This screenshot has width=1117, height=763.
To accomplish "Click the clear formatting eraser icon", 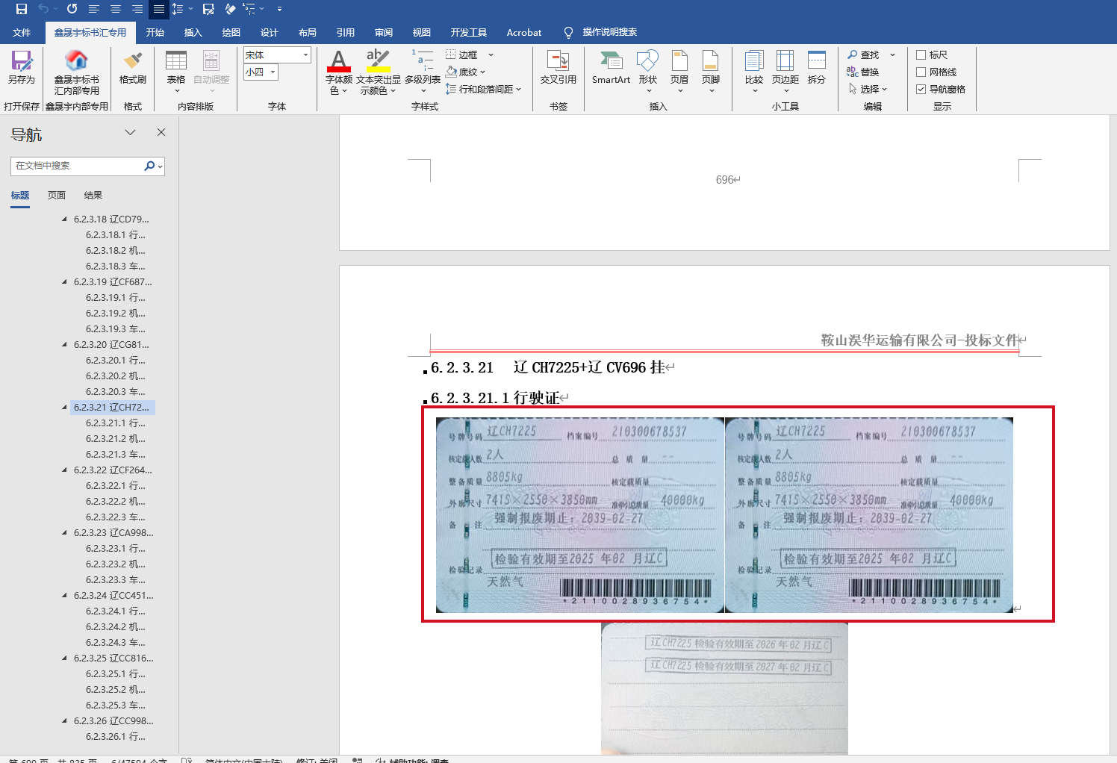I will point(231,9).
